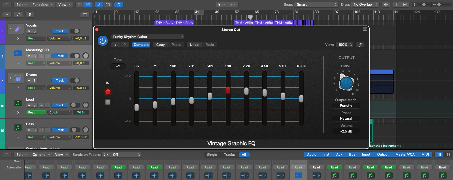Click the plugin link chain icon
453x180 pixels.
click(x=360, y=45)
